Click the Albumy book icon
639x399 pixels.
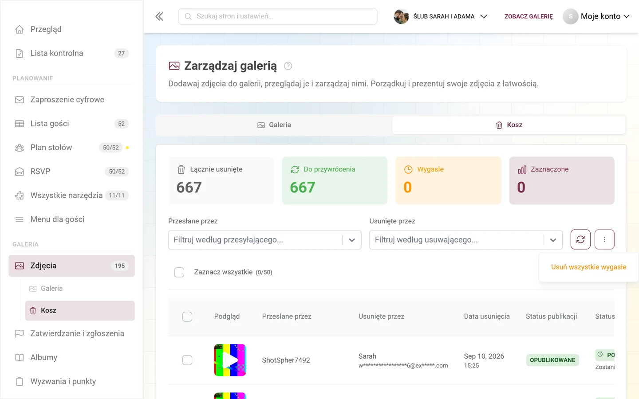coord(20,357)
